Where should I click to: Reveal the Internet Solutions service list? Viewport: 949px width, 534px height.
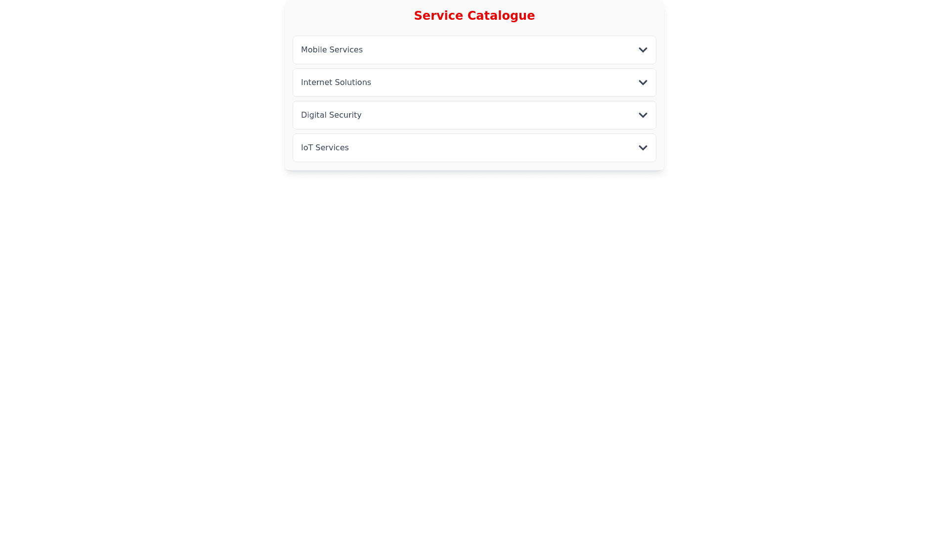[474, 83]
